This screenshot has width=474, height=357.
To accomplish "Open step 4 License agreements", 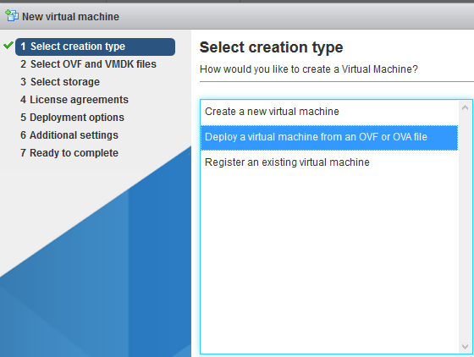I will point(74,100).
